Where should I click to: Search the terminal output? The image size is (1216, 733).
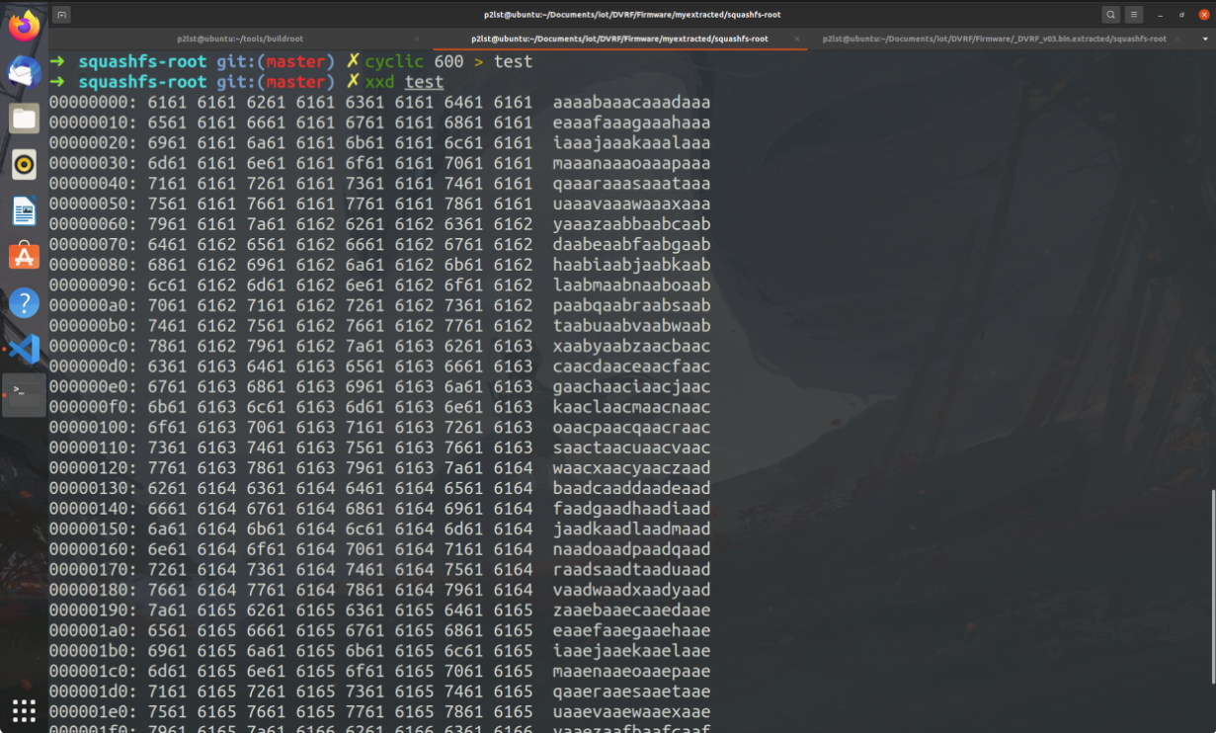point(1111,15)
